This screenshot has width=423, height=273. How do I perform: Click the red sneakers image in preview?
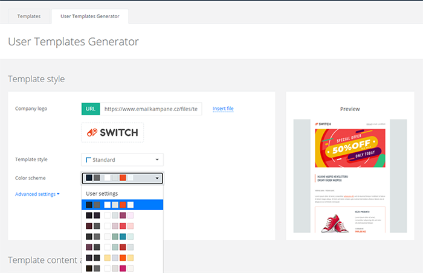pos(334,223)
